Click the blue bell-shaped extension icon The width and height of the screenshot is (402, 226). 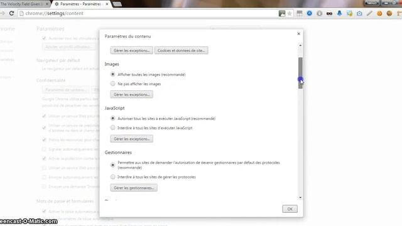click(339, 13)
